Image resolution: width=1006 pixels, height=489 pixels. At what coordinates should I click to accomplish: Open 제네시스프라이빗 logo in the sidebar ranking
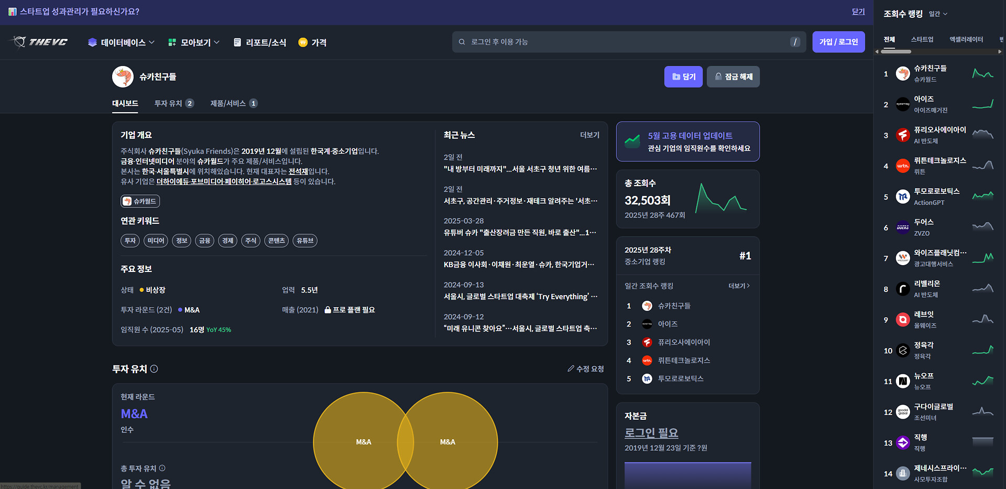pos(903,473)
